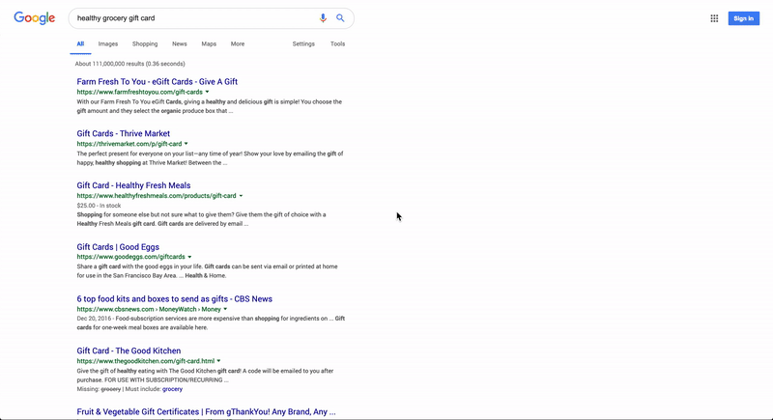Open the More search menu
This screenshot has height=420, width=773.
point(238,43)
